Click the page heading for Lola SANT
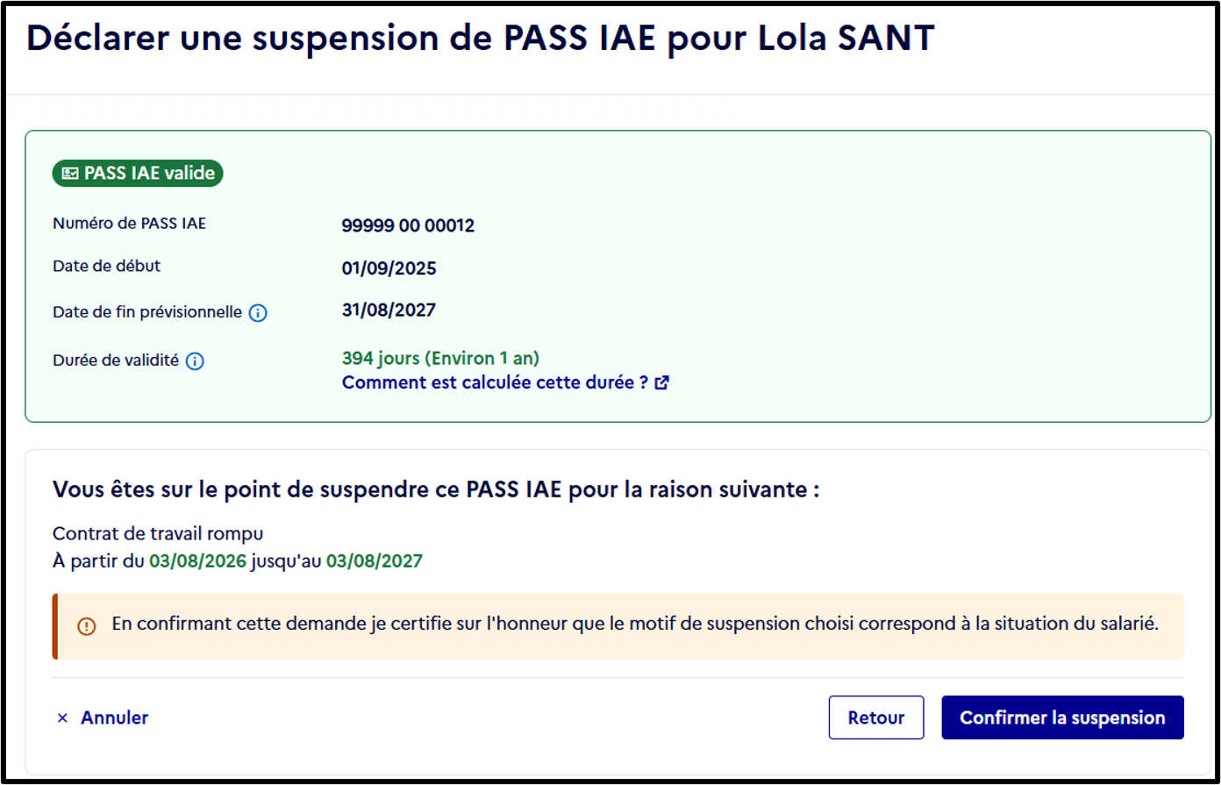This screenshot has height=785, width=1221. click(x=481, y=39)
